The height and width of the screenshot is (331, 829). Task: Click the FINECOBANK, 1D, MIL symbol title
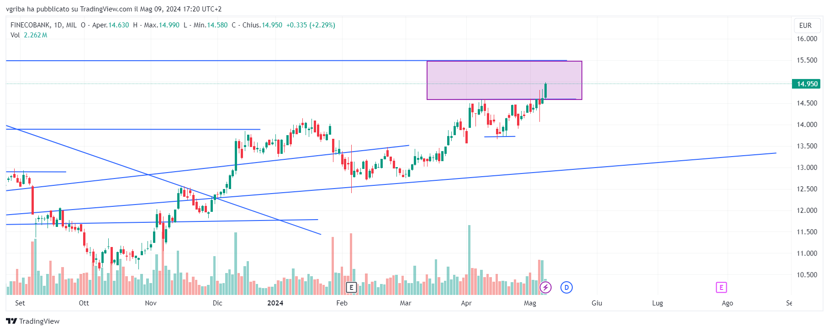coord(43,25)
